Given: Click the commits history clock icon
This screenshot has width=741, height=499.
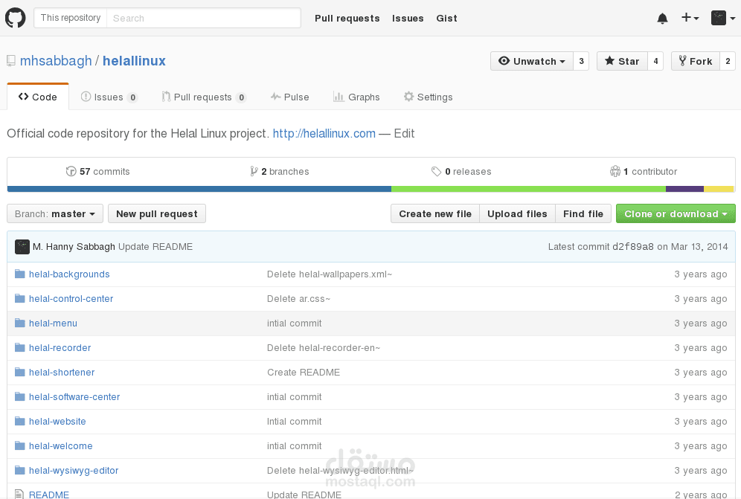Looking at the screenshot, I should (71, 172).
